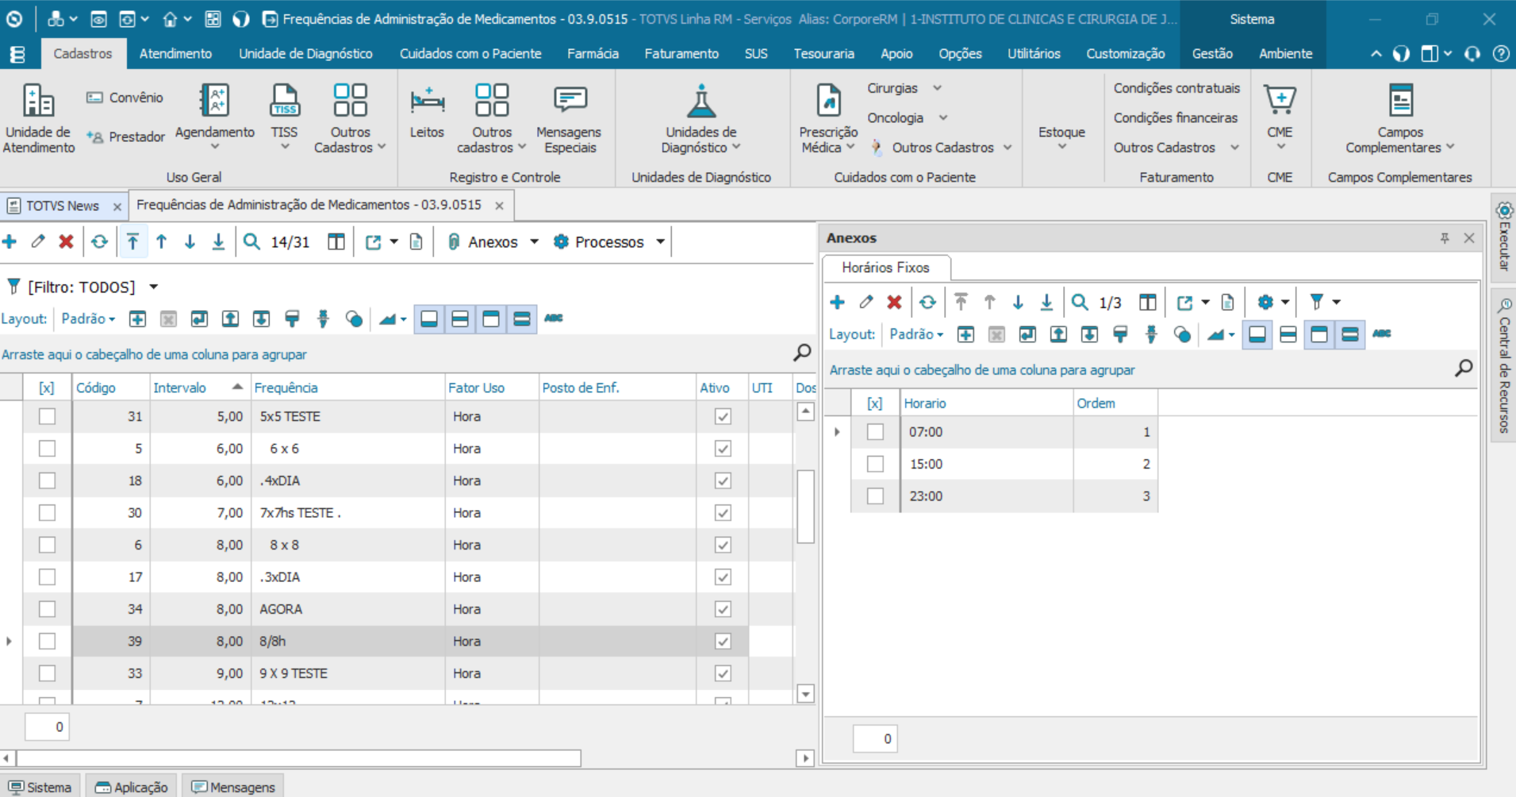Screen dimensions: 1516x797
Task: Click the Leitos bed icon in ribbon
Action: pyautogui.click(x=427, y=102)
